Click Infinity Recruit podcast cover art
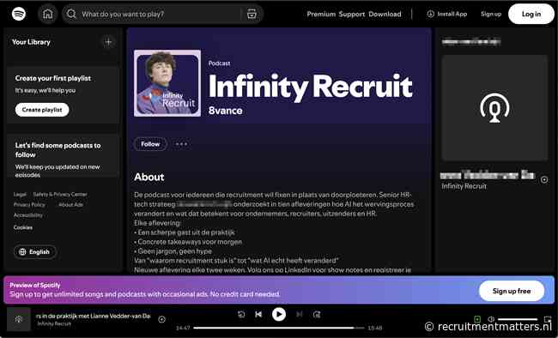The image size is (558, 338). (x=167, y=83)
